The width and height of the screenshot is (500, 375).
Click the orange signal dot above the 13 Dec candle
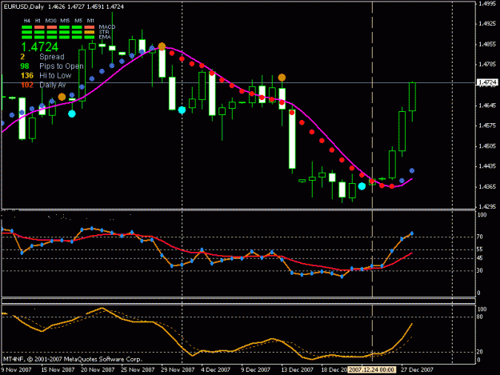282,78
